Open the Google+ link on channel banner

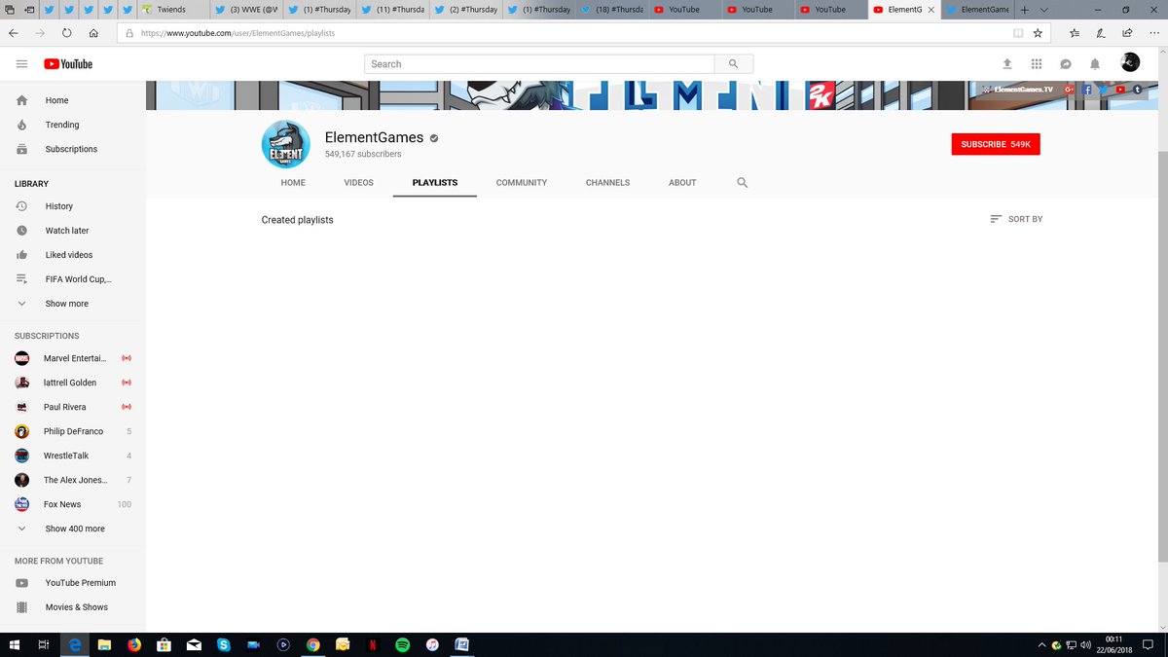1069,90
